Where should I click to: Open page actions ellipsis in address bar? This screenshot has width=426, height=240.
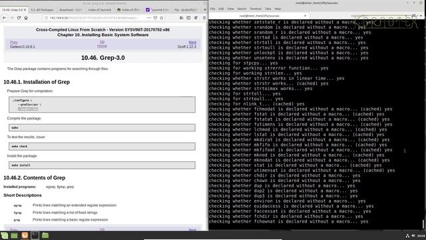pyautogui.click(x=149, y=18)
